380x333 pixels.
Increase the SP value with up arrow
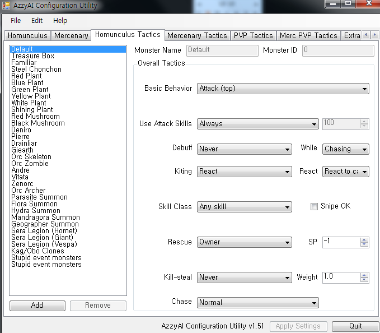coord(364,240)
